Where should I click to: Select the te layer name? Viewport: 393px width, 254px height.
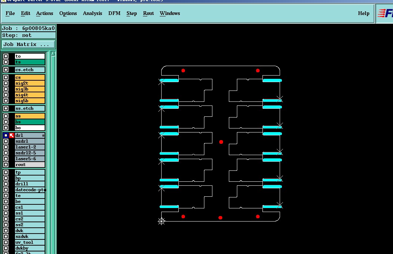point(30,196)
